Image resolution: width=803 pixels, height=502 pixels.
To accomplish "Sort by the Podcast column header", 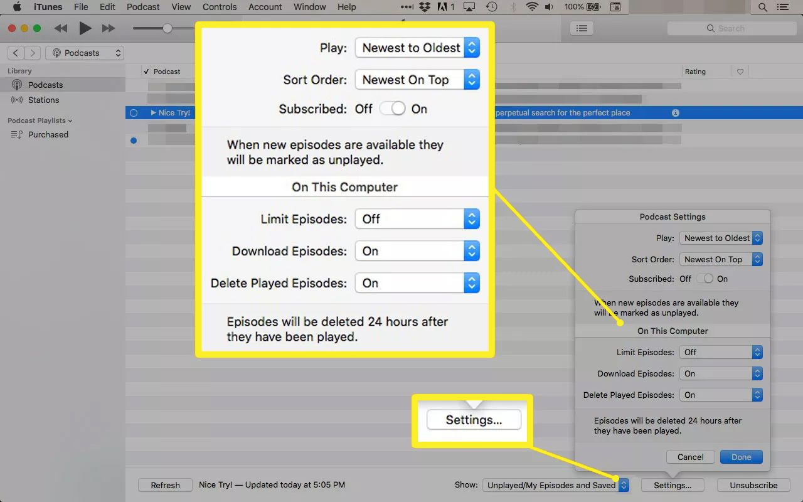I will click(167, 72).
